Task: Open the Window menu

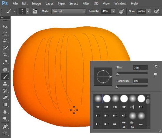Action: 120,4
